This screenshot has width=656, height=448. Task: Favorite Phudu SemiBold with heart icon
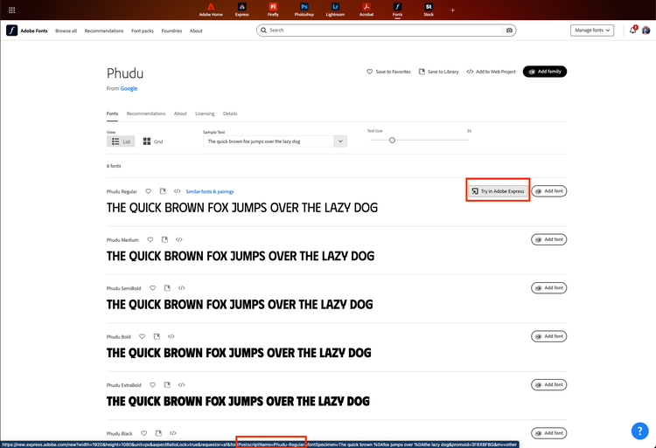(x=152, y=288)
